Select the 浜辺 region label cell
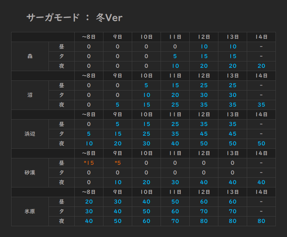This screenshot has width=287, height=237. coord(30,134)
